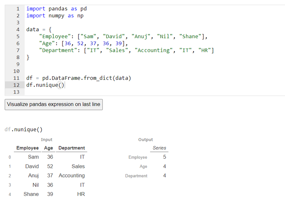Click the "Anuj" string in the Employee list code

coord(141,36)
